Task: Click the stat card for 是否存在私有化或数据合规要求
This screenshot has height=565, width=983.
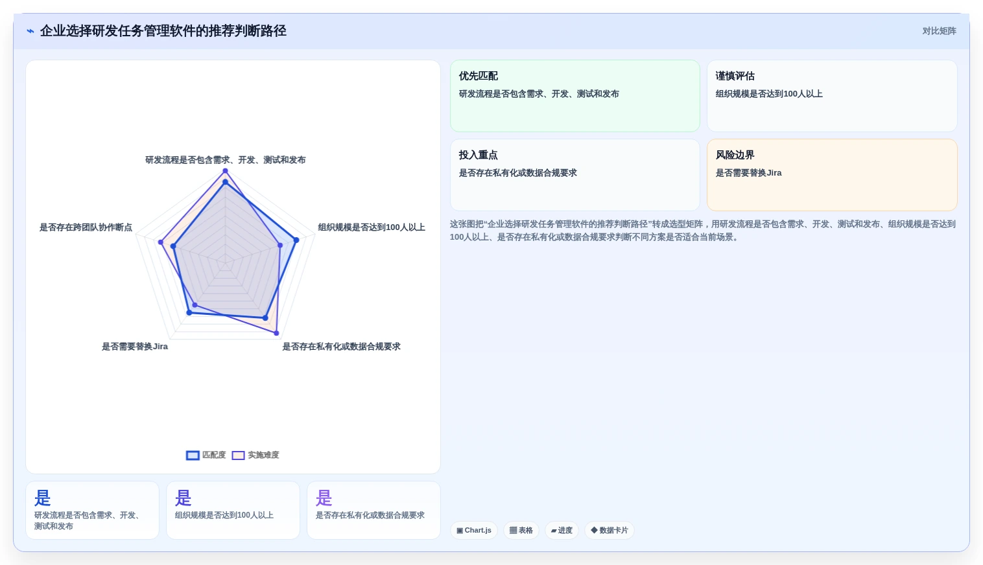Action: (373, 510)
